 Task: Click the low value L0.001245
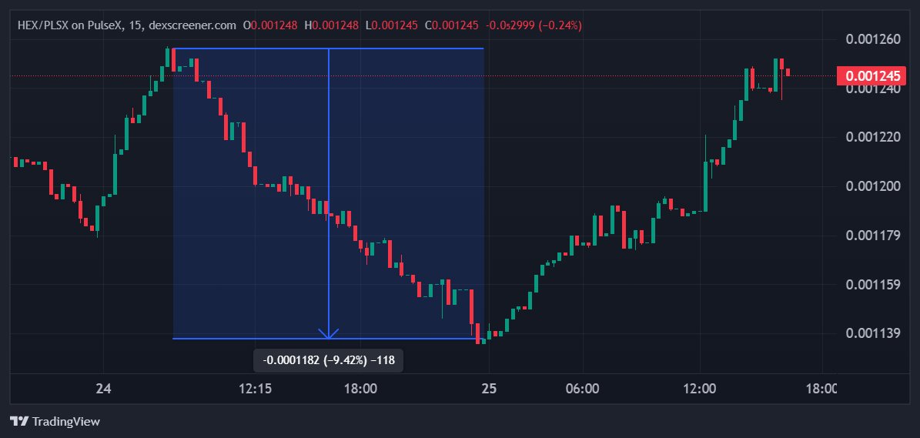[x=391, y=25]
